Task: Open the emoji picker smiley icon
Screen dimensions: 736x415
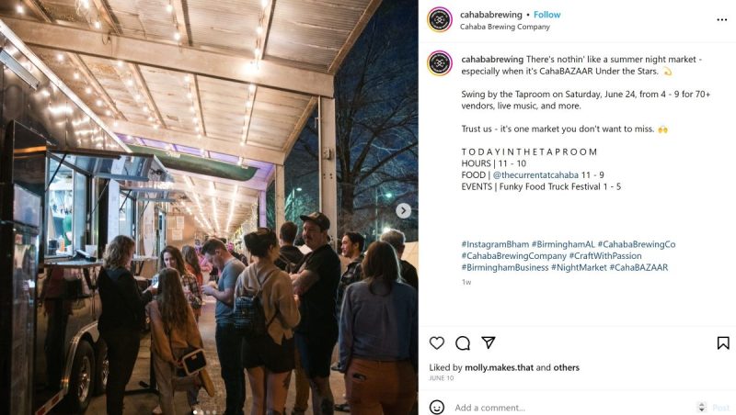Action: tap(436, 407)
